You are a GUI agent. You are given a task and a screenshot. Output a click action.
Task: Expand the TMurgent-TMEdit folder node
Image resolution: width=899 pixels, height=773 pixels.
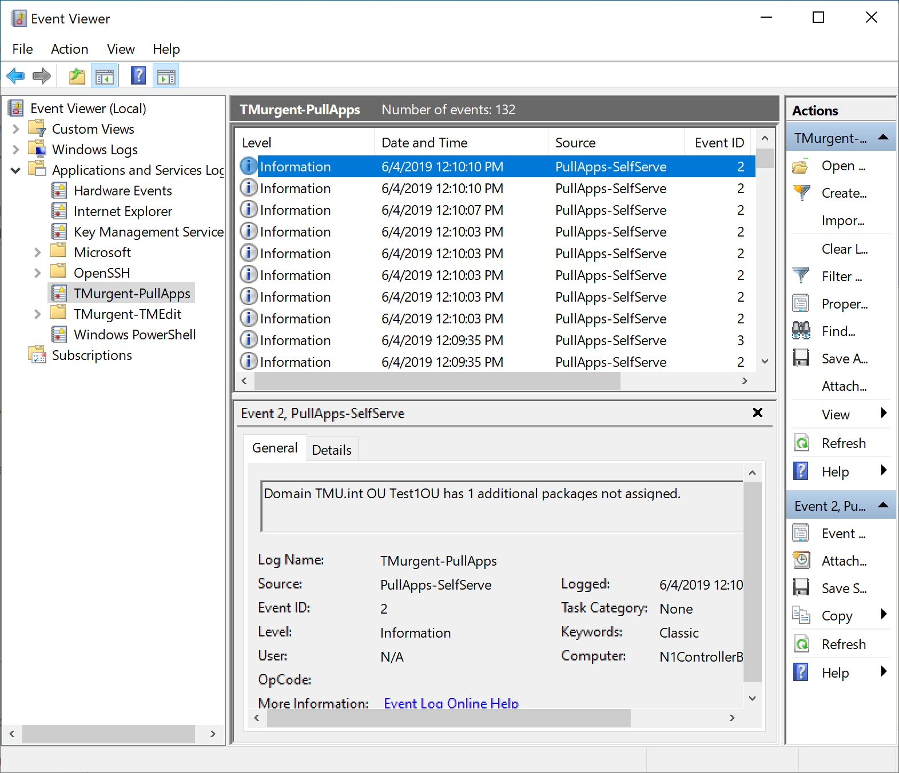coord(38,314)
